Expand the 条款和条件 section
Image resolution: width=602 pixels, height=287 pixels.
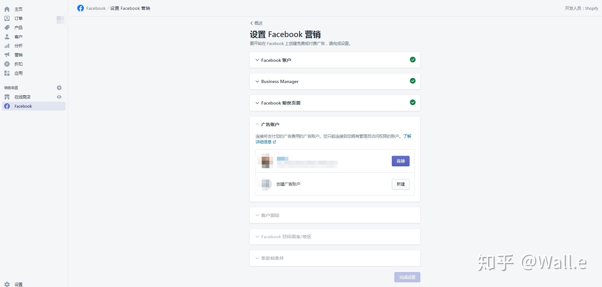click(x=335, y=258)
